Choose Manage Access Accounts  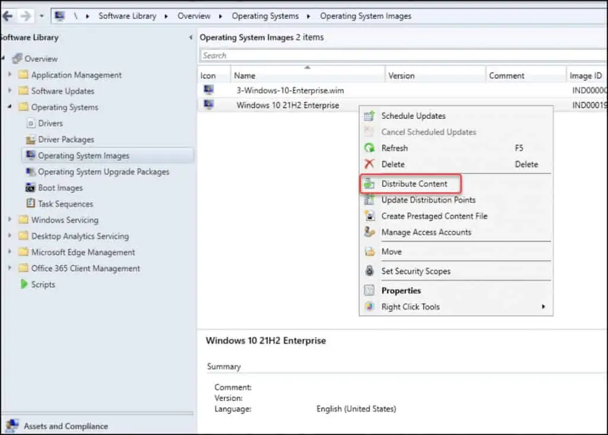(x=426, y=232)
